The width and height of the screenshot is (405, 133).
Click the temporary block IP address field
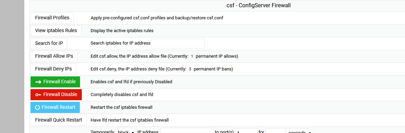(x=187, y=131)
